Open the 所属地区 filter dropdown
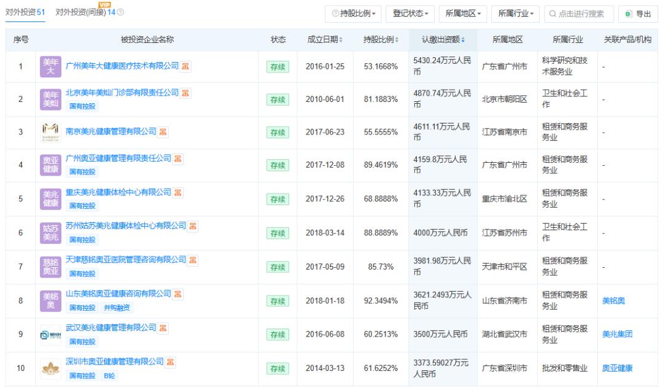The height and width of the screenshot is (390, 663). (x=463, y=14)
